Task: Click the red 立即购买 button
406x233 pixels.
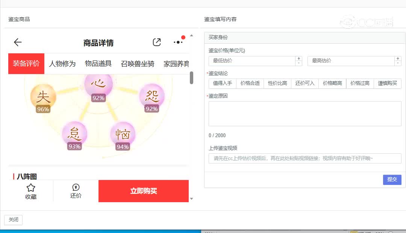Action: [143, 191]
